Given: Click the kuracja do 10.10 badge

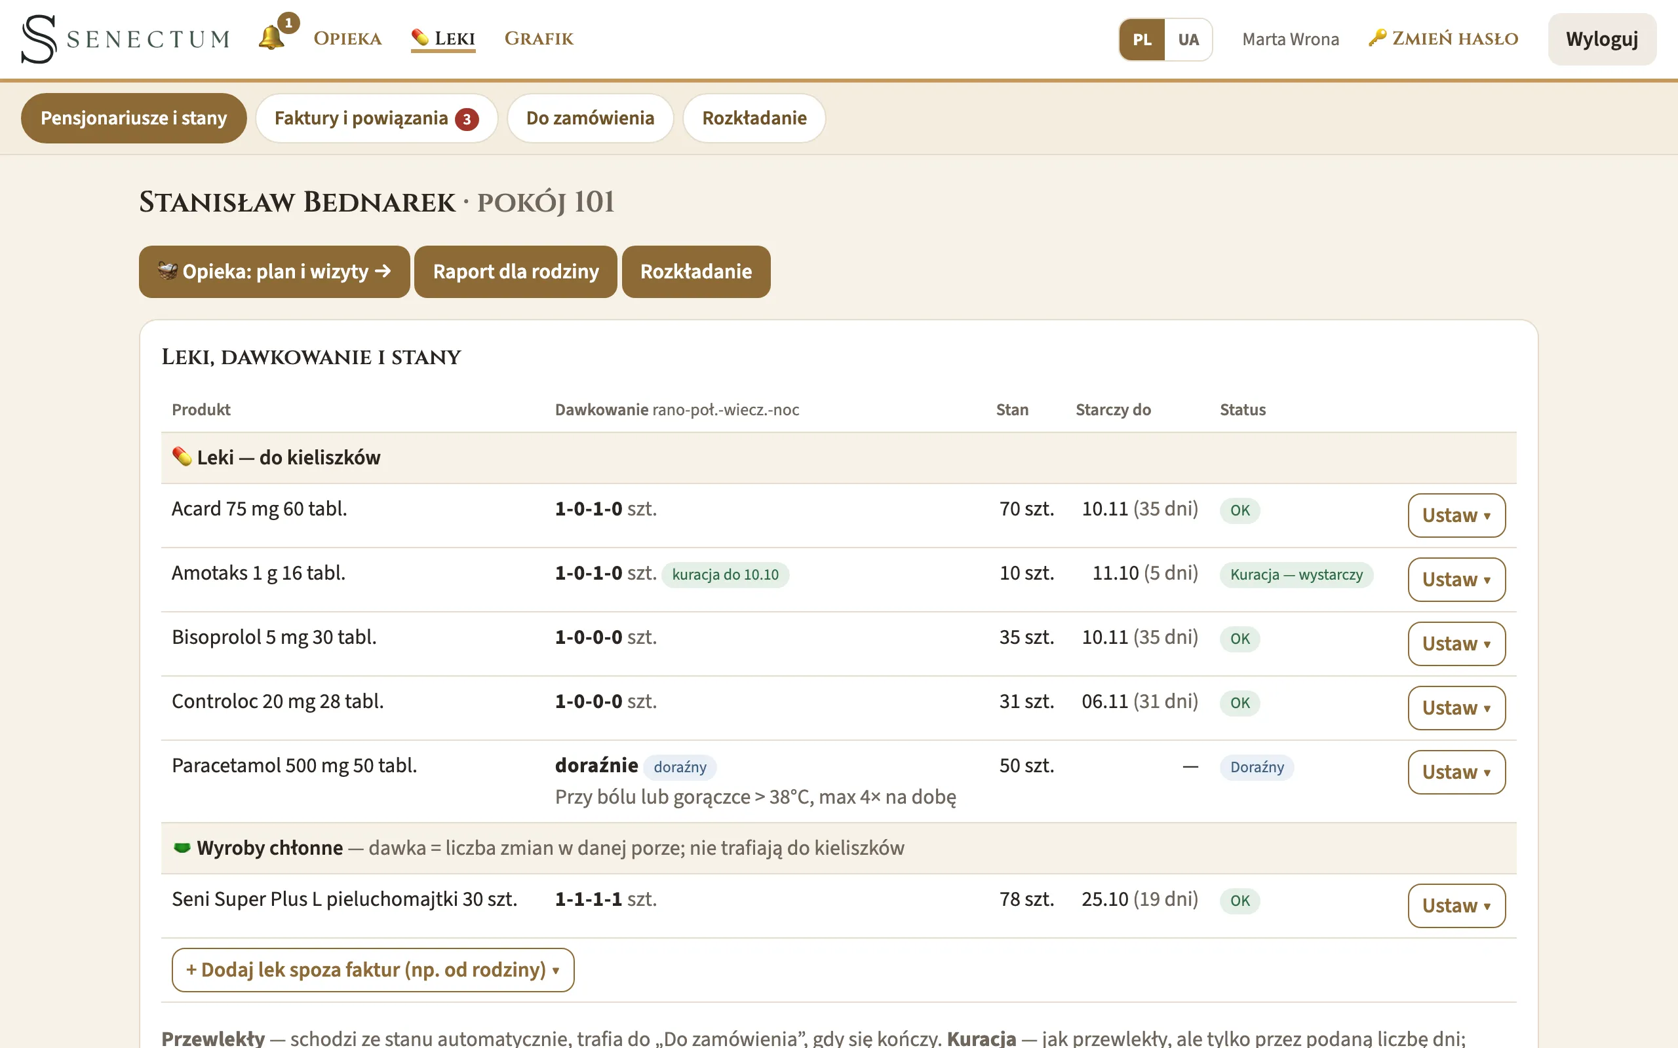Looking at the screenshot, I should [726, 574].
